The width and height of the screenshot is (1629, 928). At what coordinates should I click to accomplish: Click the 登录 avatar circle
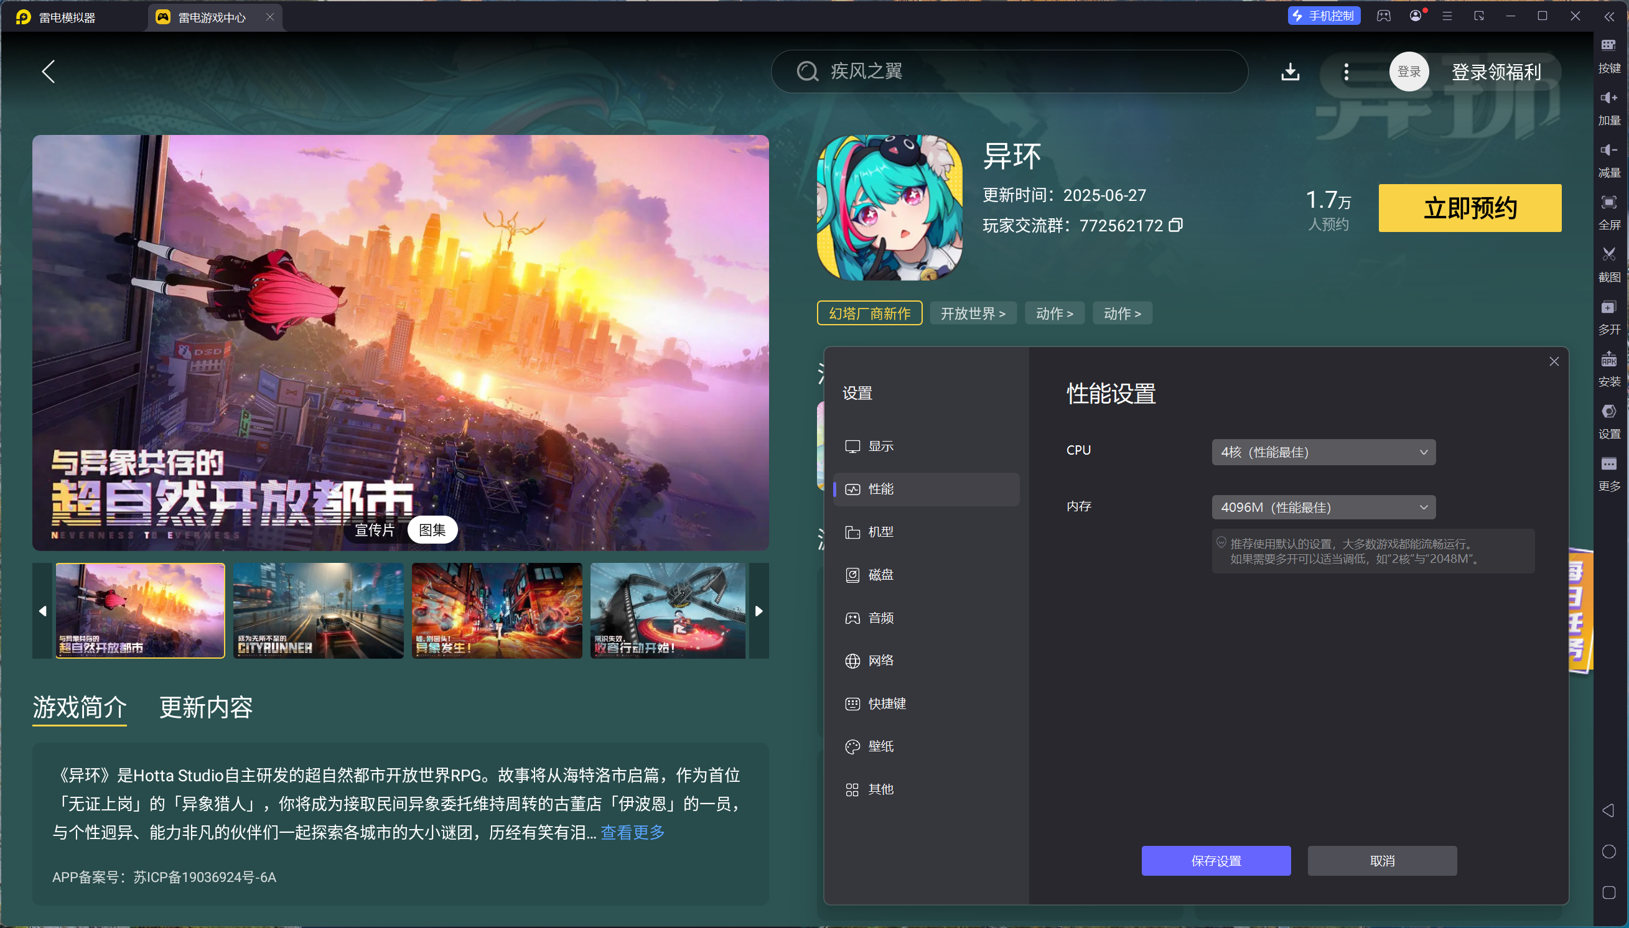point(1408,72)
